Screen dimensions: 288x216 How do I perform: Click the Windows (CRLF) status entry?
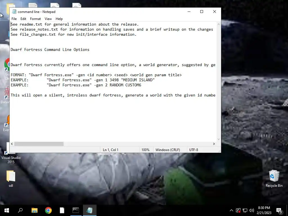[168, 150]
